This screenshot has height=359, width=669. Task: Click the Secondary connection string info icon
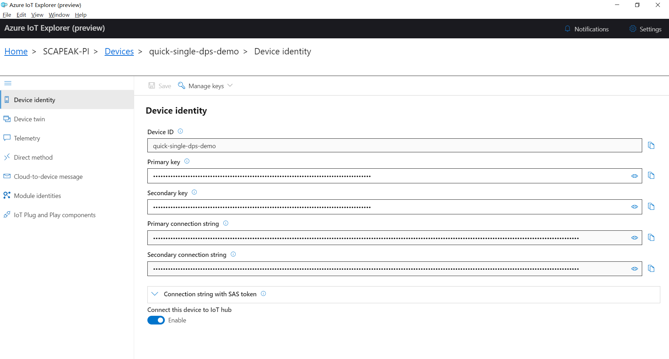click(x=233, y=254)
